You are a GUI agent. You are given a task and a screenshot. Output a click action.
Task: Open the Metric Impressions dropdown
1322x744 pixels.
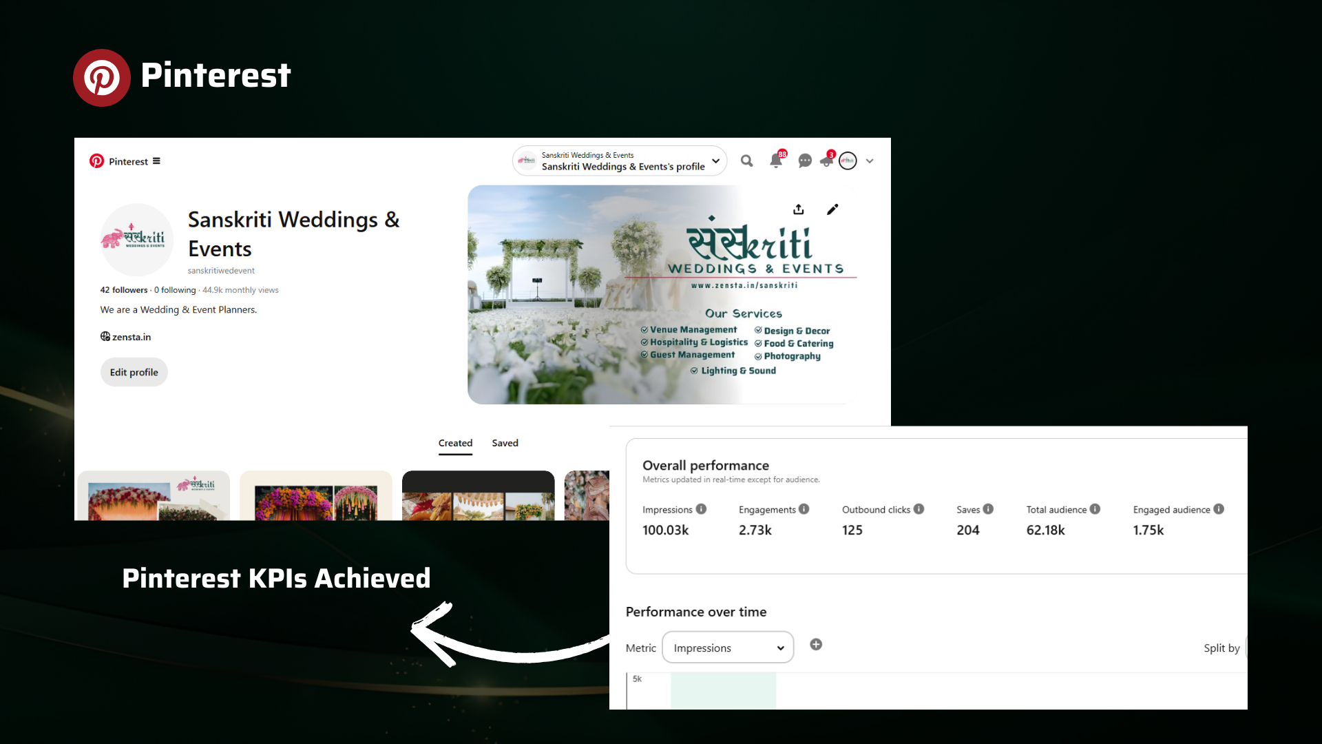728,648
